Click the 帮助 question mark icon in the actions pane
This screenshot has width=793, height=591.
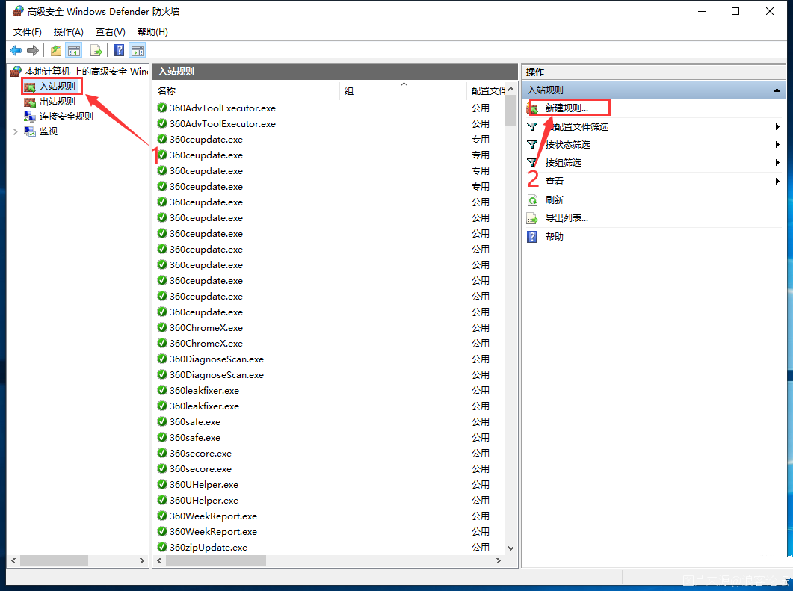point(532,237)
